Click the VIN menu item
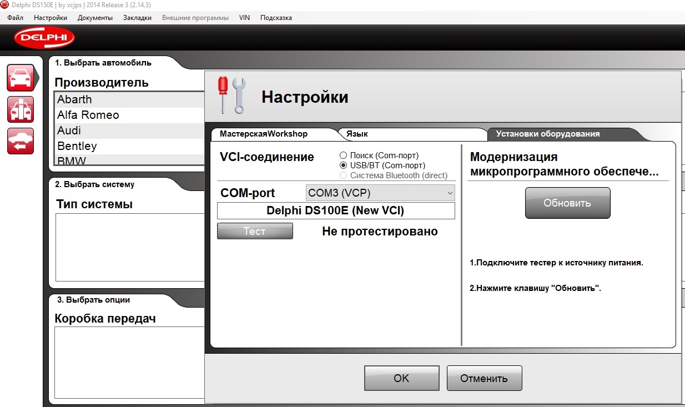Image resolution: width=685 pixels, height=407 pixels. [x=244, y=17]
